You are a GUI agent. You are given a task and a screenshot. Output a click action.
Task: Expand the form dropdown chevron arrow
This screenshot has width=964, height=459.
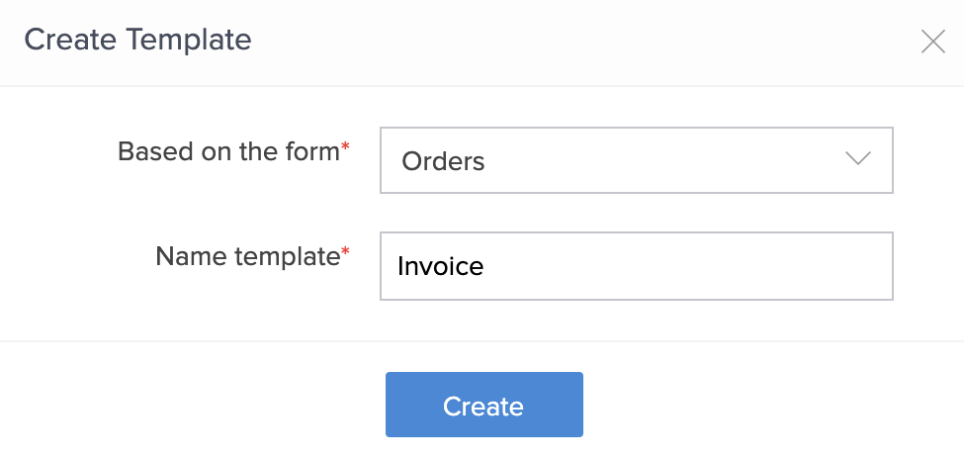tap(857, 159)
